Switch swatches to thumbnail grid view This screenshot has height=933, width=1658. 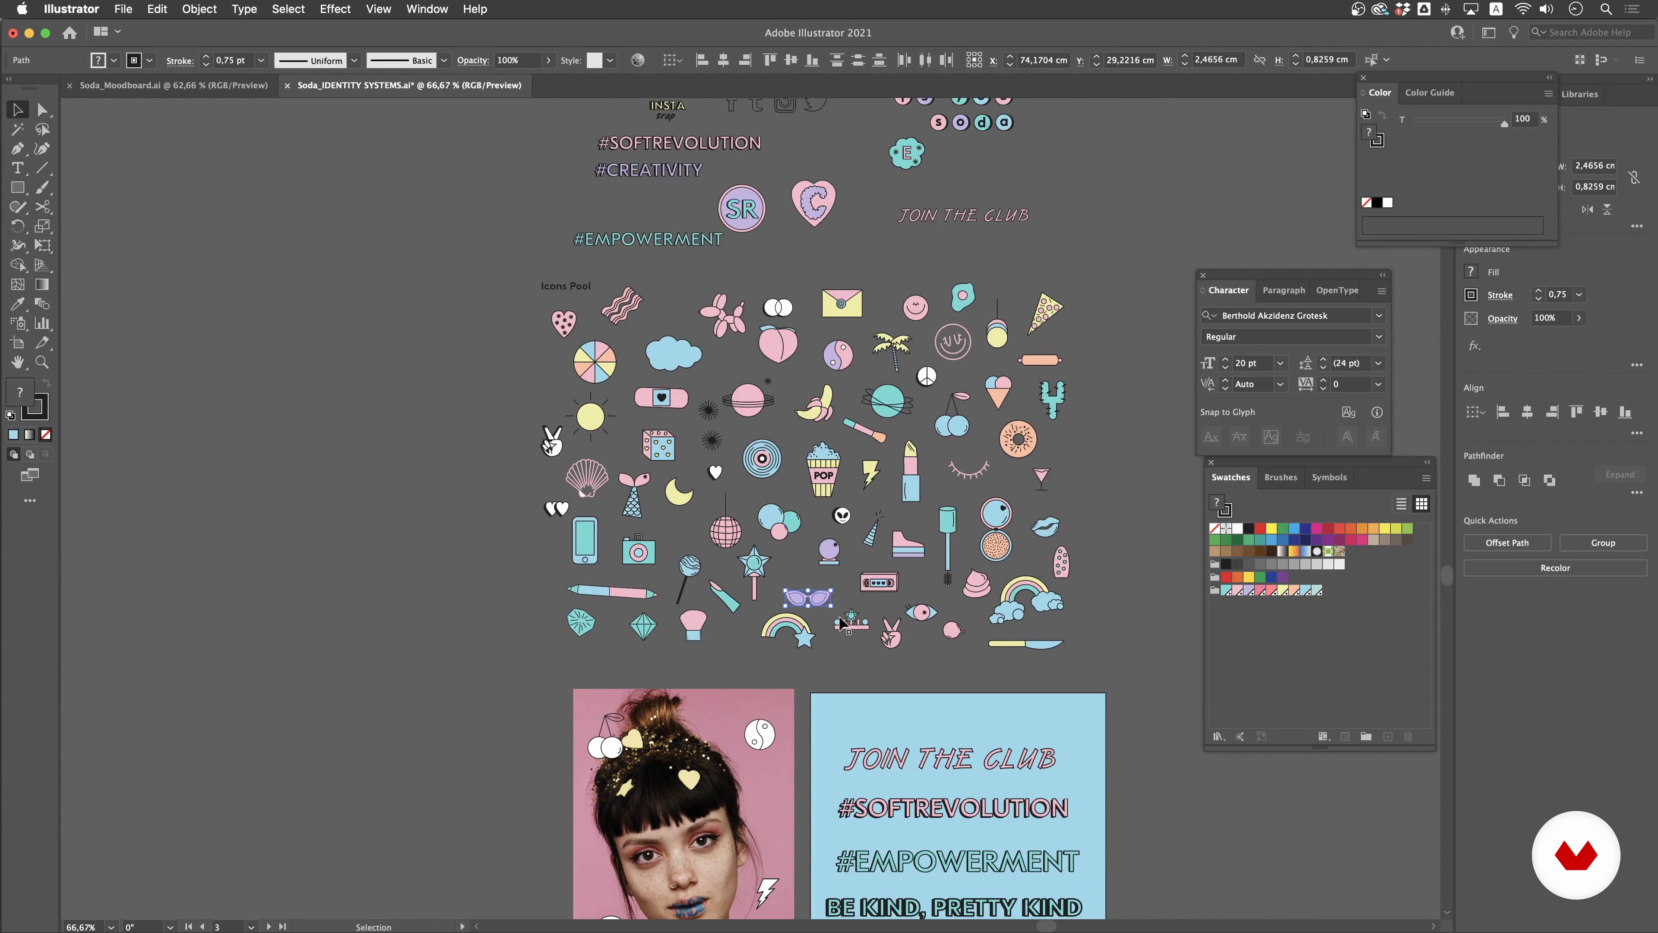tap(1421, 504)
